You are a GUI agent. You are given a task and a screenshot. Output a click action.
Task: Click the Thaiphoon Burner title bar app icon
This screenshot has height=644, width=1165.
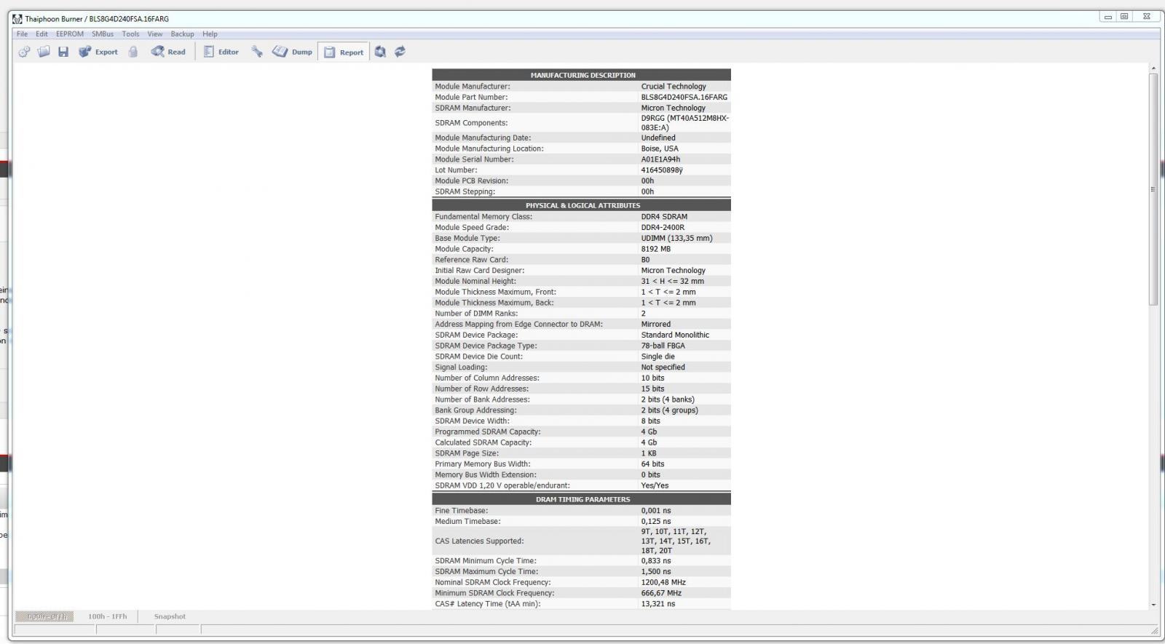pyautogui.click(x=17, y=19)
